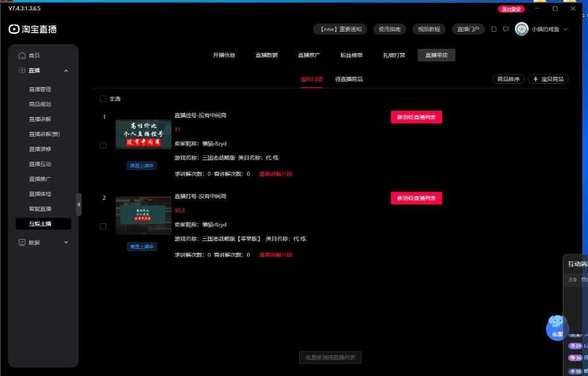The image size is (588, 376).
Task: Open the 直播门户 portal button
Action: 469,29
